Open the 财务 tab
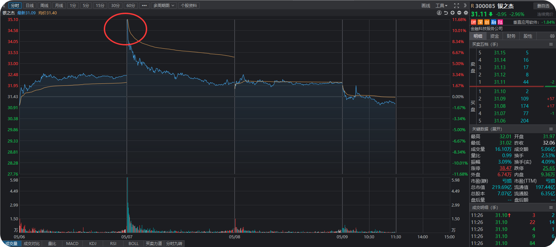 coord(511,36)
